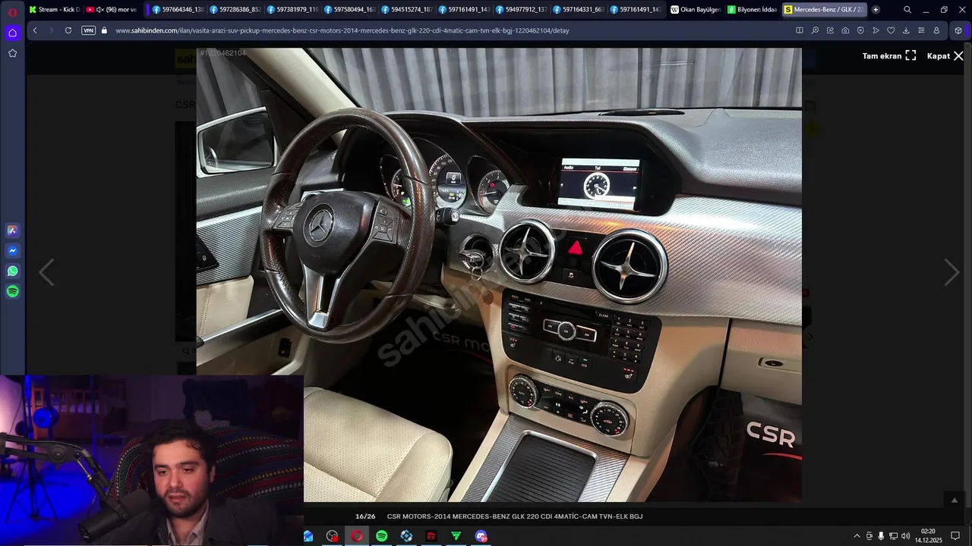This screenshot has height=546, width=972.
Task: Take a snapshot with camera icon
Action: [x=845, y=30]
